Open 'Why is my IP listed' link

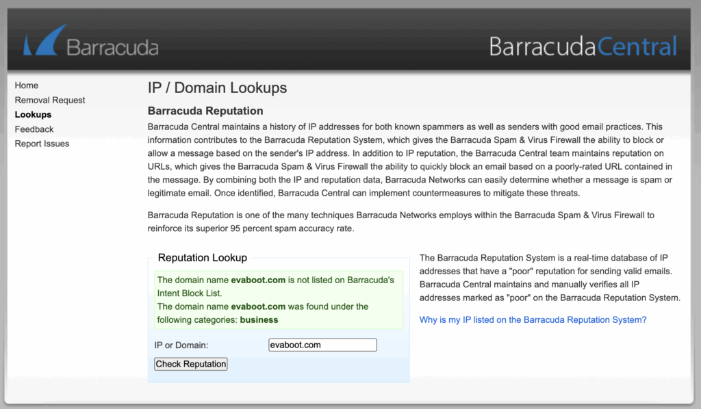click(x=533, y=319)
